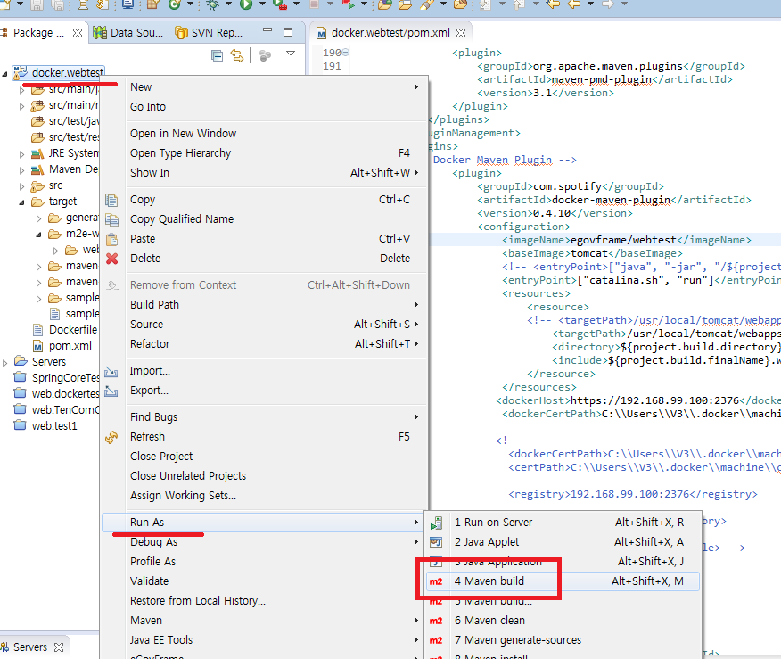This screenshot has height=659, width=781.
Task: Select Maven build from Run As submenu
Action: [489, 581]
